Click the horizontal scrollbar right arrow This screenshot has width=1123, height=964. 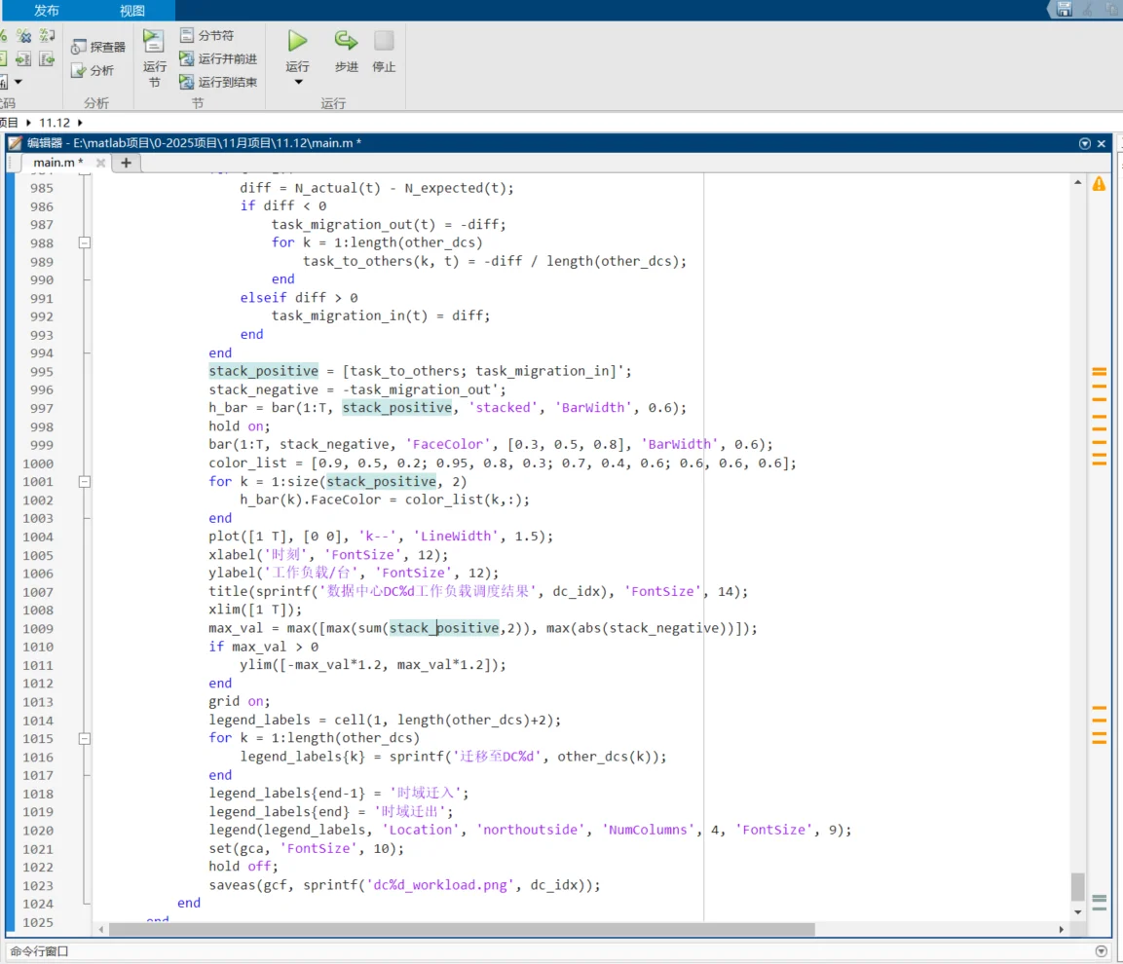point(1061,930)
